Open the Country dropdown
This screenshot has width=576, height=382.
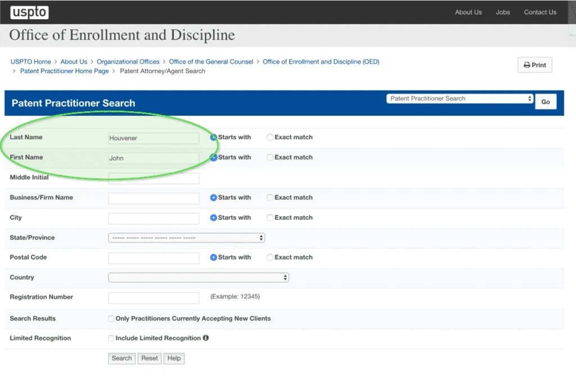[x=199, y=278]
